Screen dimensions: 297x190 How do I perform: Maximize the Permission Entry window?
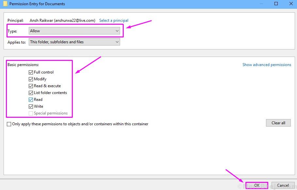point(276,4)
